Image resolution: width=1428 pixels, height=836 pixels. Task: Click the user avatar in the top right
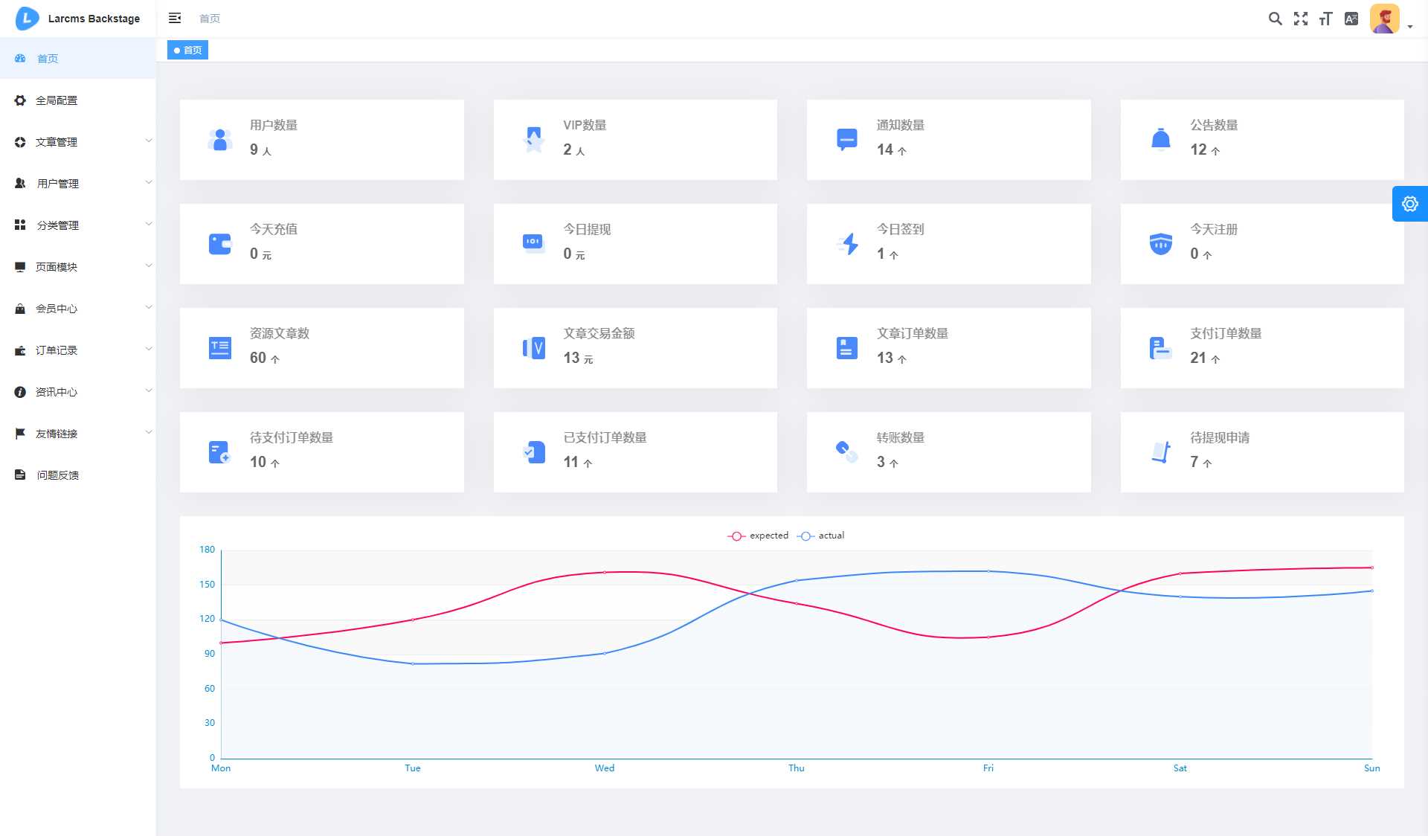click(x=1384, y=18)
